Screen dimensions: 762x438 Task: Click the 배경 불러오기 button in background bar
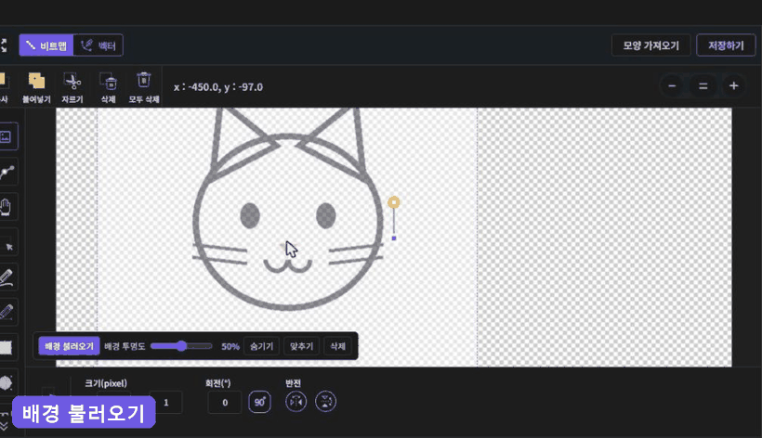69,346
